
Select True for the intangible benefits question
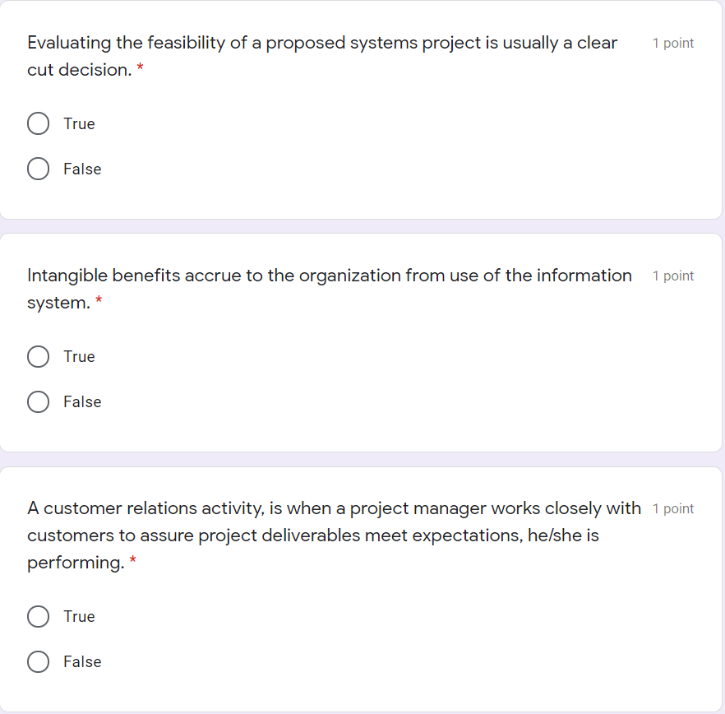pos(38,356)
